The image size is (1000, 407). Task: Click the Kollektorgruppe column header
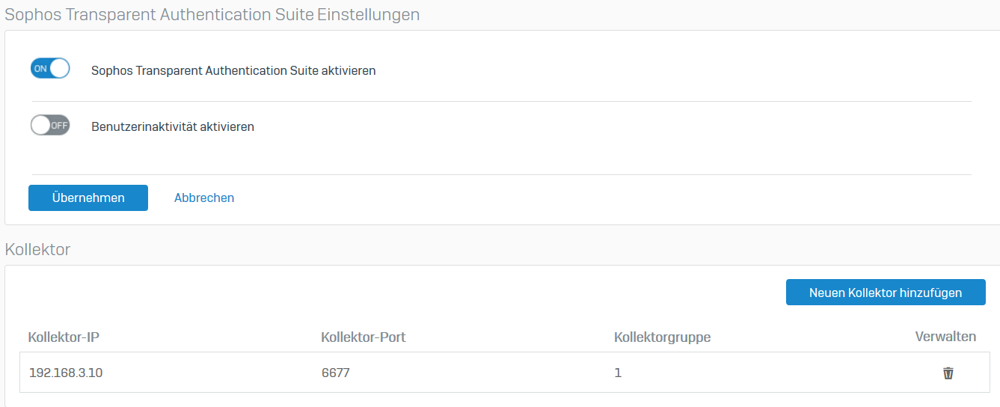click(x=662, y=337)
